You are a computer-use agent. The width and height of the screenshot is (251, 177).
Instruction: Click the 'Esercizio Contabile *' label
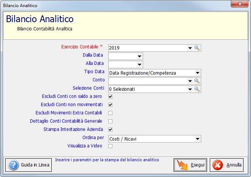[82, 46]
